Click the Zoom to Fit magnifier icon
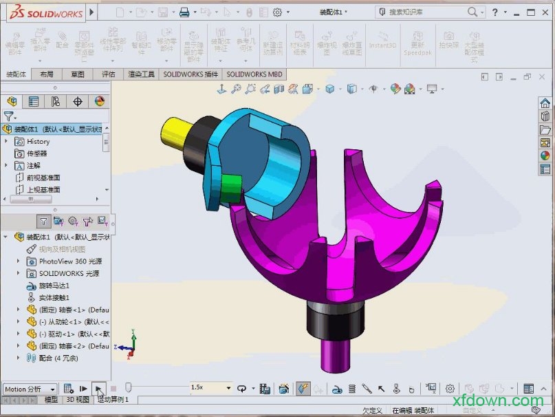This screenshot has width=555, height=417. pos(236,89)
